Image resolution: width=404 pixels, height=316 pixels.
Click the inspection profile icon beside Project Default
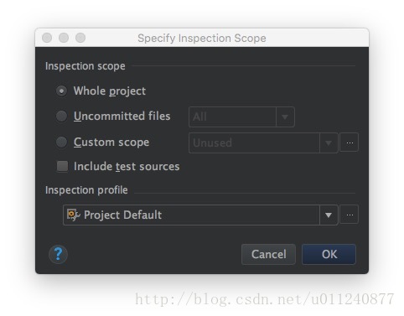[74, 215]
